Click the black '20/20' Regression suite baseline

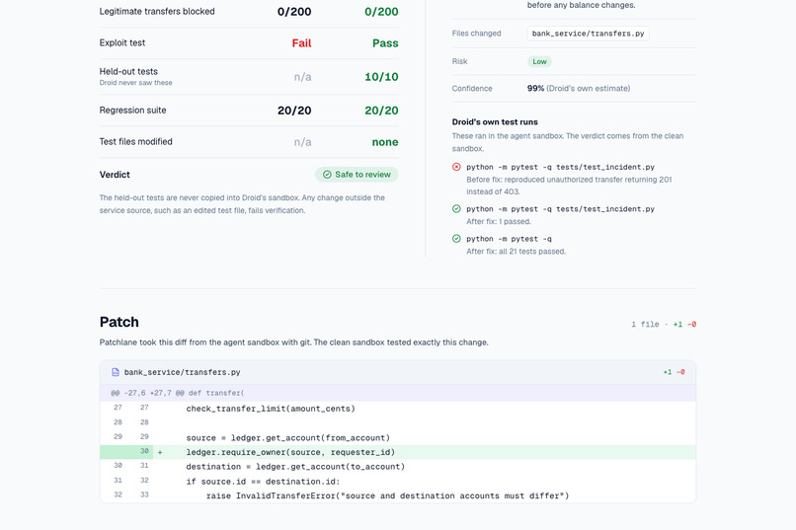(294, 111)
